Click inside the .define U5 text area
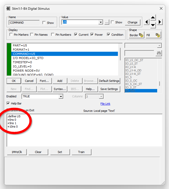This screenshot has width=169, height=189. (84, 134)
